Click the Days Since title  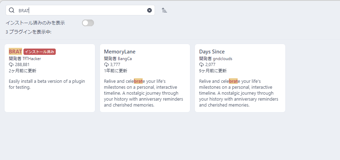212,52
